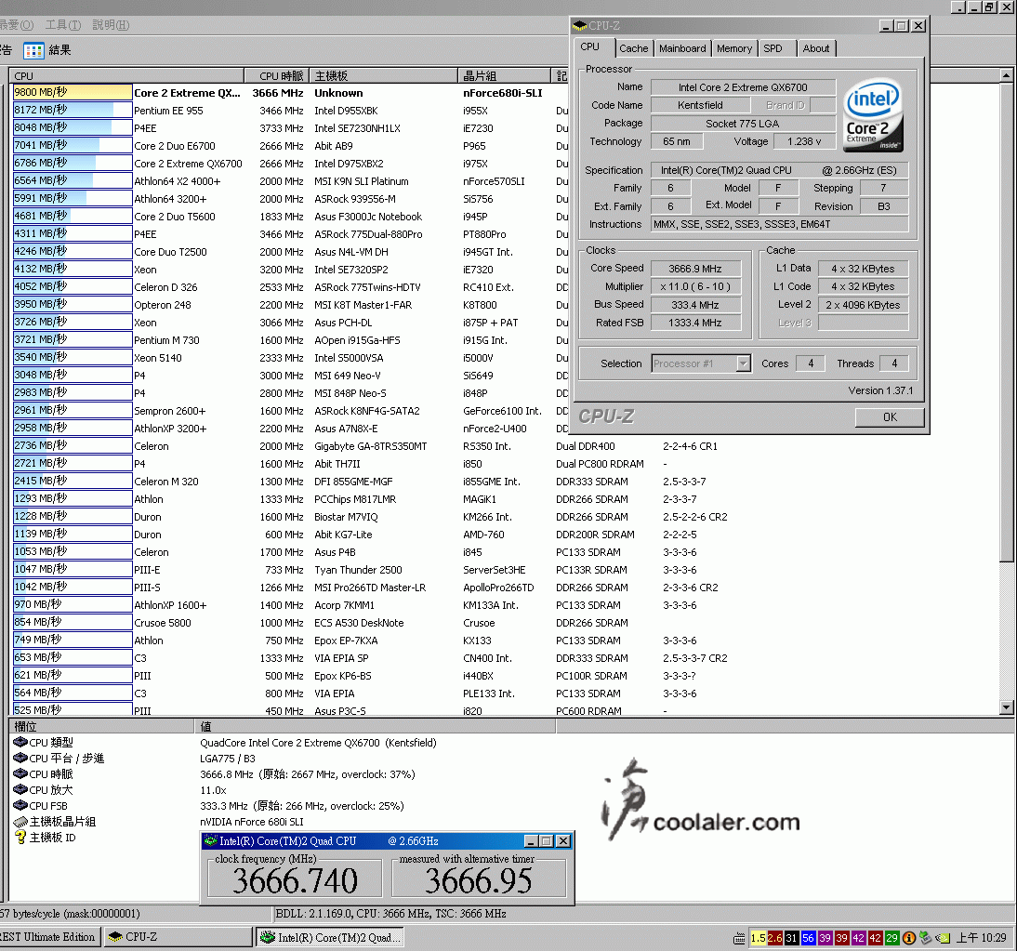Sort by the CPU column header

click(127, 76)
